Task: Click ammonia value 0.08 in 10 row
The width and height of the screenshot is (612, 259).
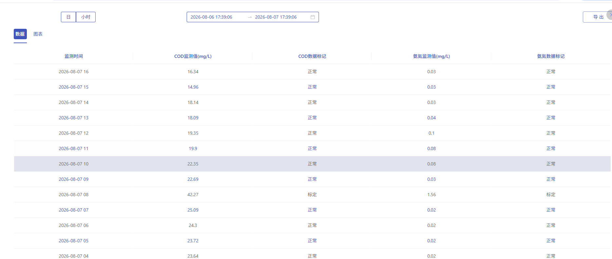Action: pyautogui.click(x=432, y=164)
